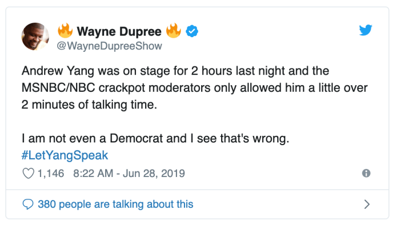This screenshot has width=397, height=225.
Task: Click the fire emoji after Wayne Dupree
Action: [174, 32]
